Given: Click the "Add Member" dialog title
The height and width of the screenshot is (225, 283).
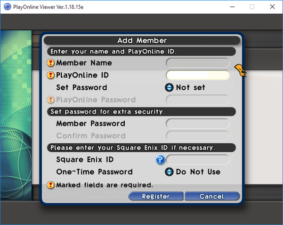Looking at the screenshot, I should coord(142,40).
